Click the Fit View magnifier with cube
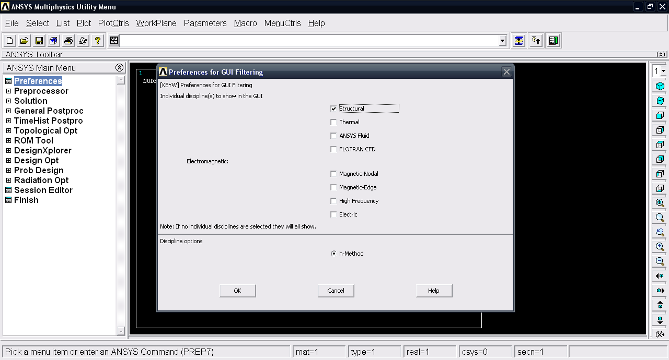The height and width of the screenshot is (360, 669). [x=660, y=203]
